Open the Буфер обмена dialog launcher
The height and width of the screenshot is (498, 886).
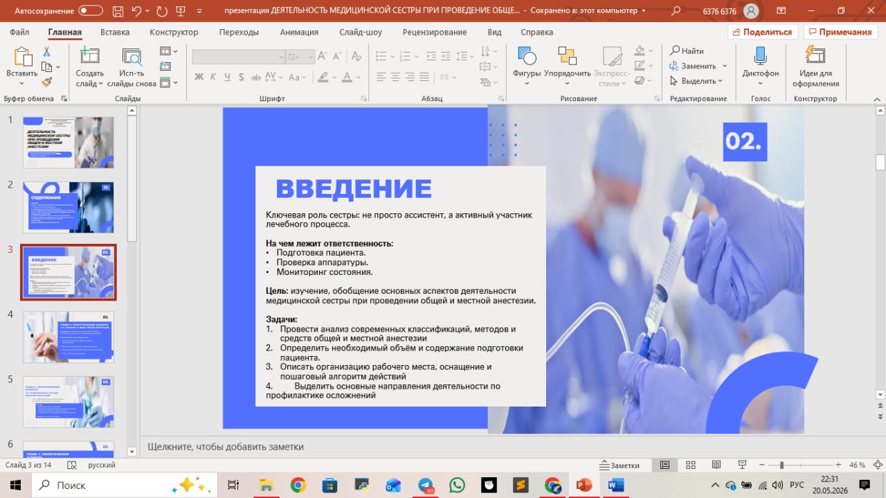(x=64, y=99)
